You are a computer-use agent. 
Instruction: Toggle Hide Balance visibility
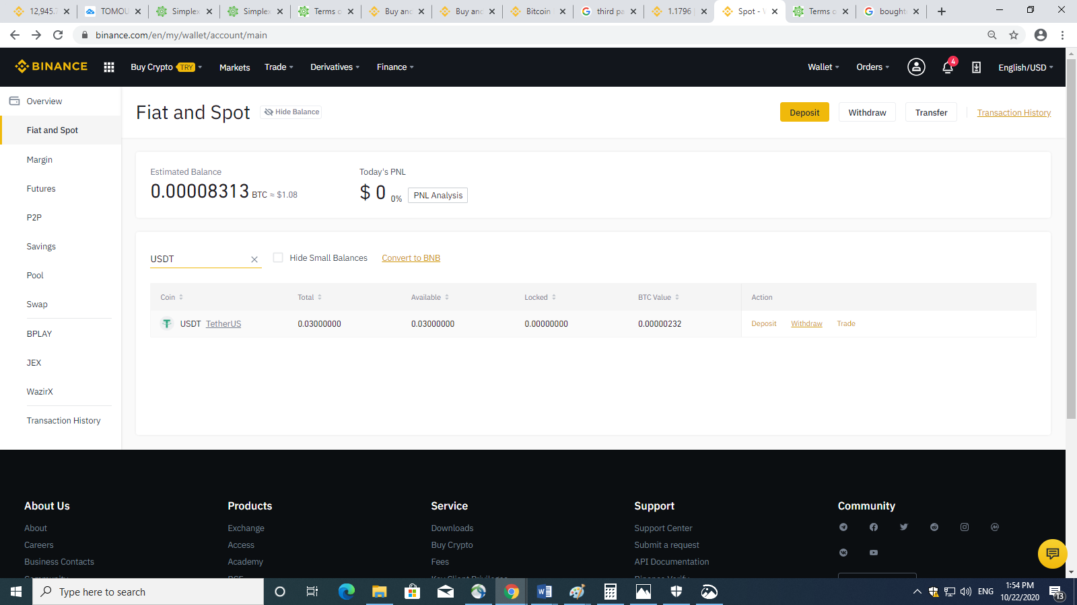coord(291,112)
